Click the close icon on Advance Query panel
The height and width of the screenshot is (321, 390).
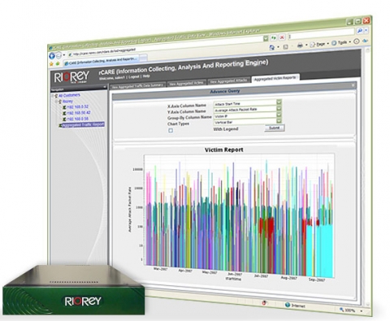[353, 85]
